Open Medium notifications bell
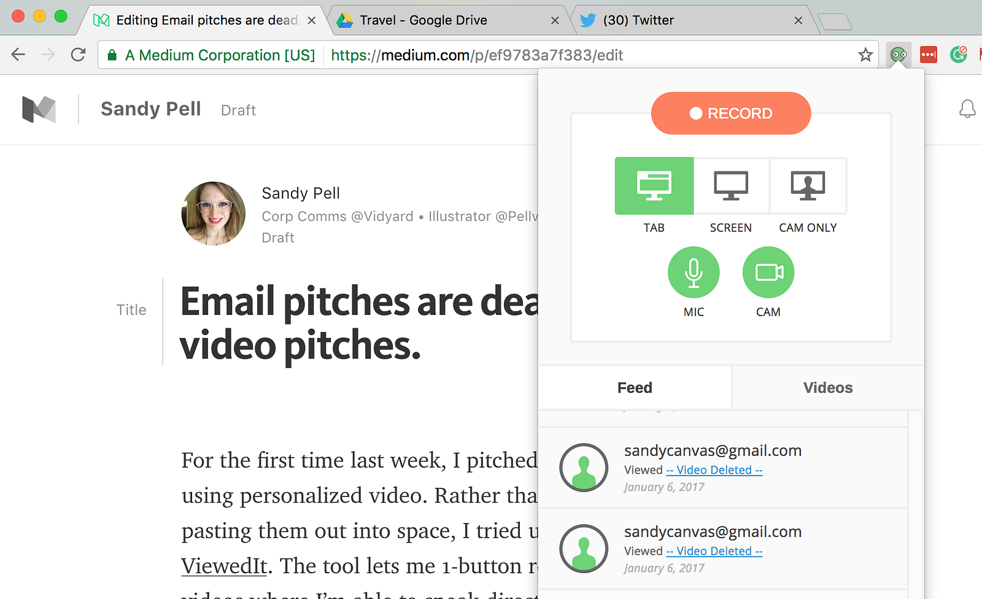Image resolution: width=982 pixels, height=599 pixels. click(x=967, y=109)
